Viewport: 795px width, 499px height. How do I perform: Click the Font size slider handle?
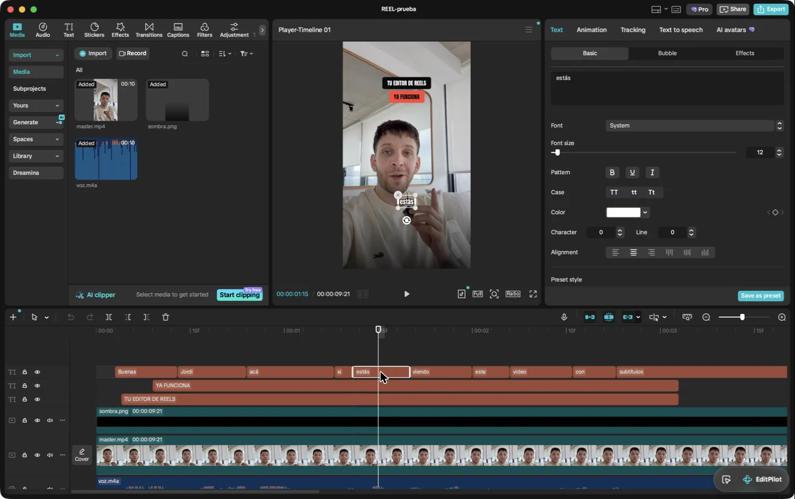pyautogui.click(x=557, y=152)
